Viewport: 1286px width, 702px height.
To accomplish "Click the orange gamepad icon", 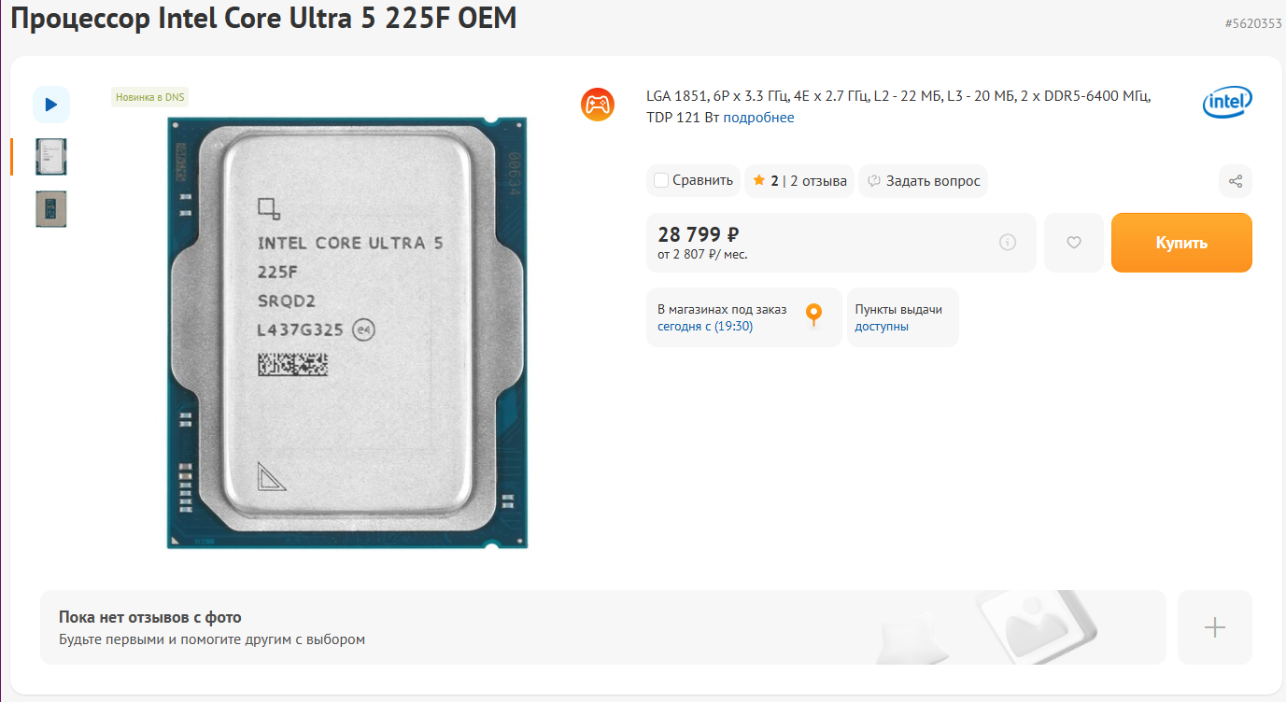I will [x=598, y=104].
